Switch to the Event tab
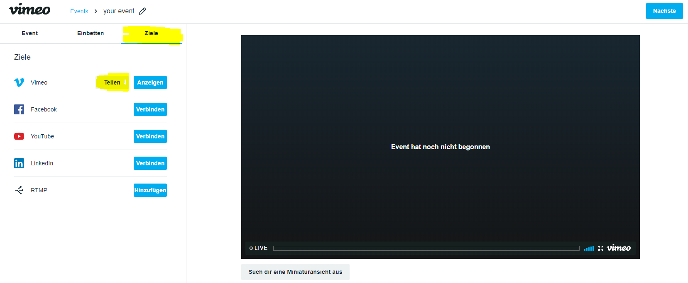Screen dimensions: 688x283 29,33
